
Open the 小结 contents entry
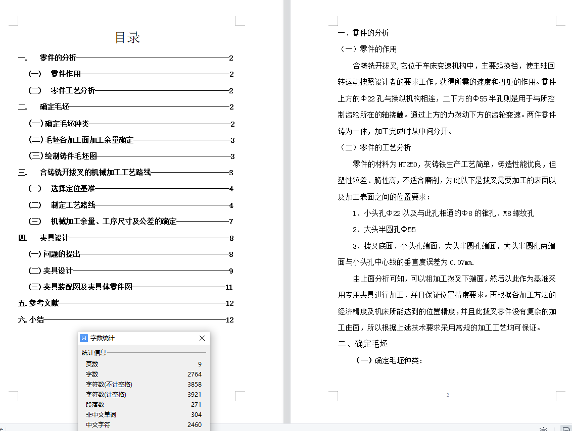click(x=36, y=319)
